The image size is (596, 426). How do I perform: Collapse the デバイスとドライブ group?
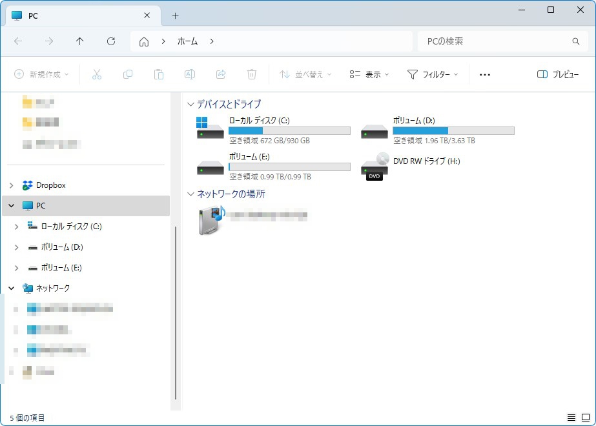[190, 104]
